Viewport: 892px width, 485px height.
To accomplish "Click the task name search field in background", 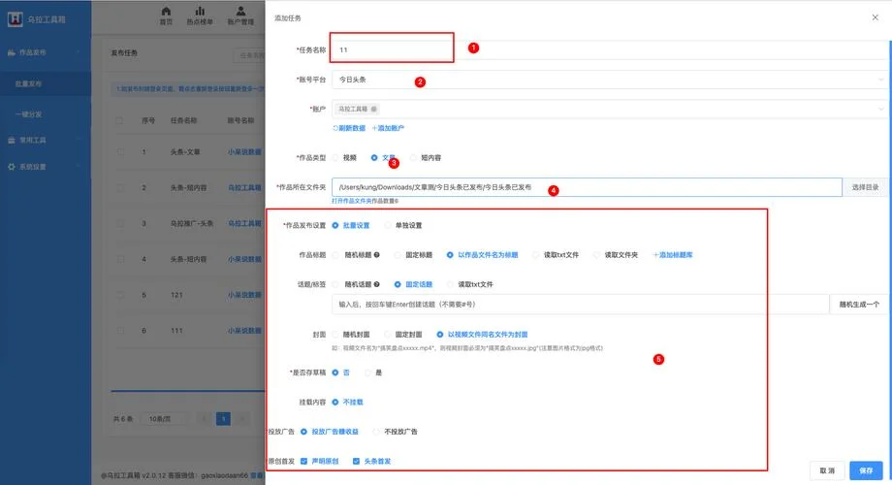I will click(x=250, y=55).
